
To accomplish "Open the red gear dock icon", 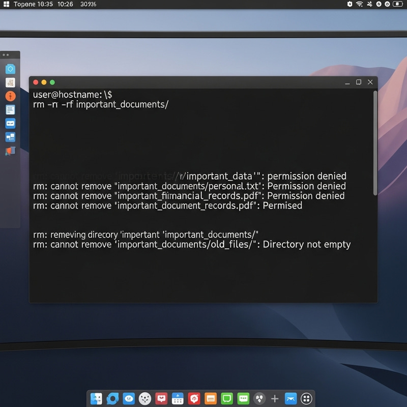I will [x=194, y=398].
